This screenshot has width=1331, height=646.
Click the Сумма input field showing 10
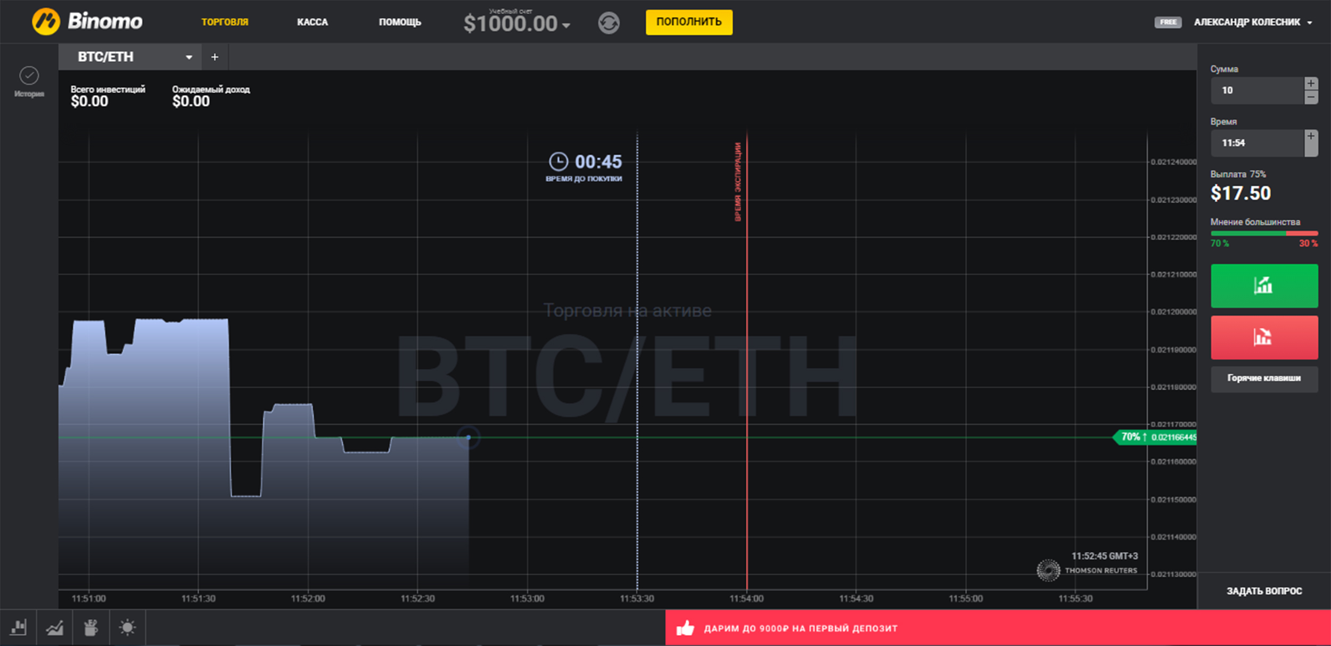coord(1256,91)
